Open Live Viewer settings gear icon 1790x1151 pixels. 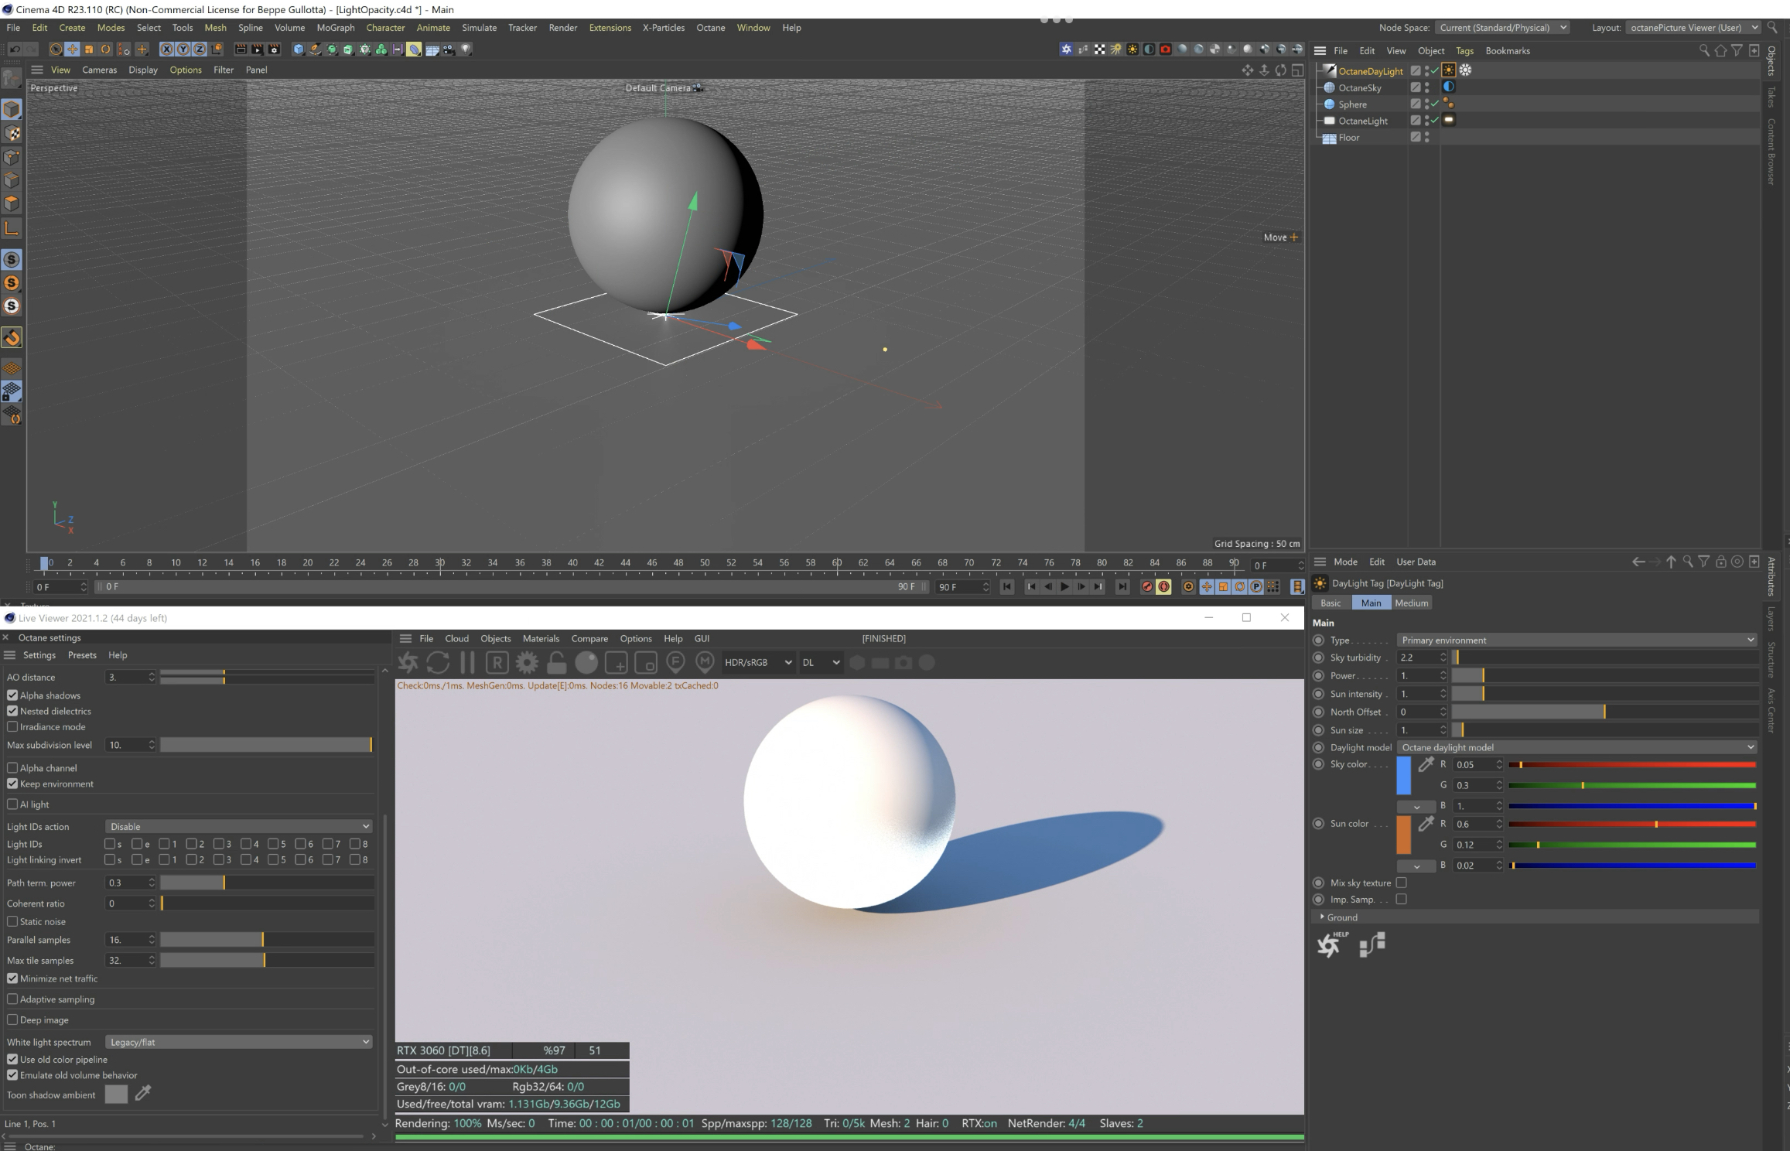(x=527, y=663)
